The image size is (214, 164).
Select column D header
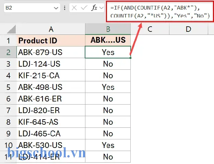(189, 29)
